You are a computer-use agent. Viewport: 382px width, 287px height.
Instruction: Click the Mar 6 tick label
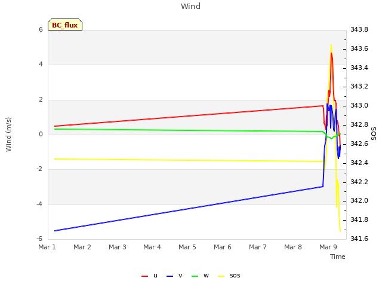[223, 247]
